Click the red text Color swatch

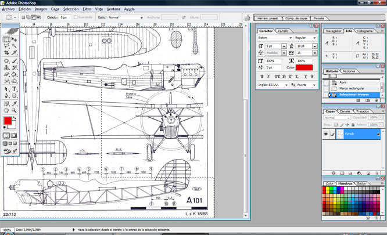tap(304, 68)
